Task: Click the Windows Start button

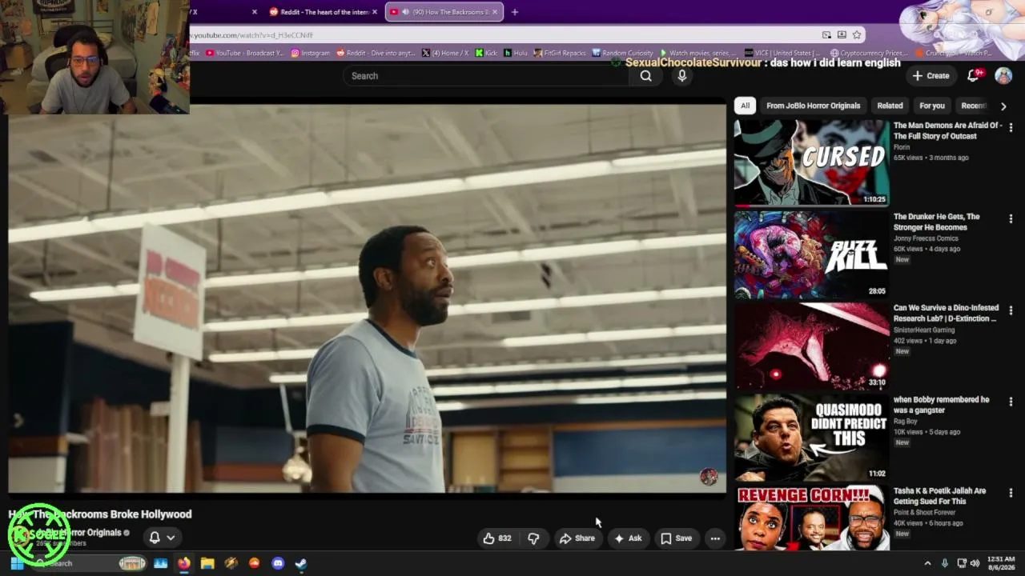Action: click(x=17, y=563)
